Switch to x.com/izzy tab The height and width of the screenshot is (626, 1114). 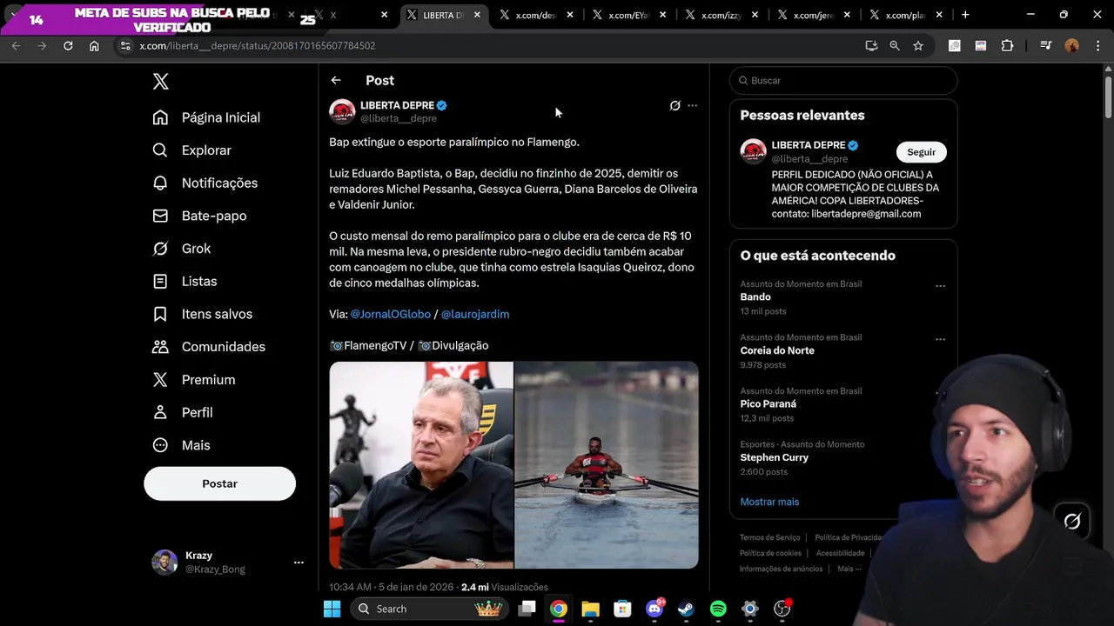(x=721, y=15)
